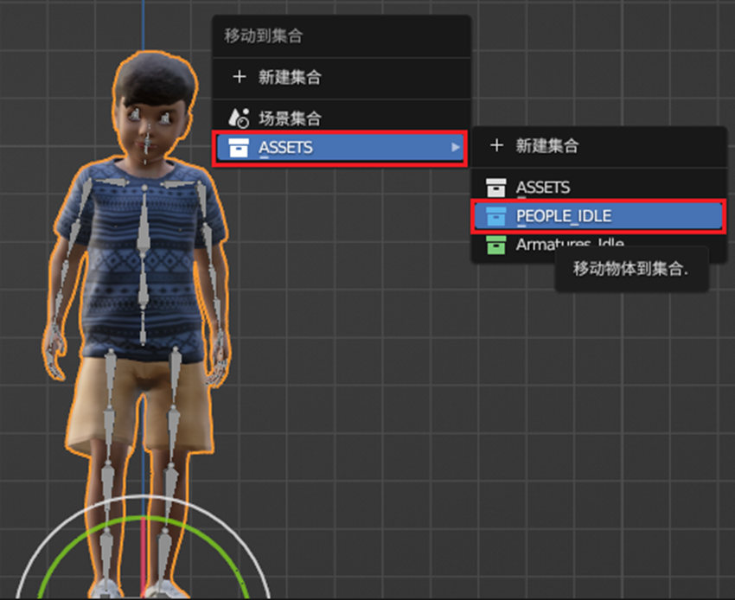
Task: Choose the 场景集合 scene collection entry
Action: click(x=341, y=118)
